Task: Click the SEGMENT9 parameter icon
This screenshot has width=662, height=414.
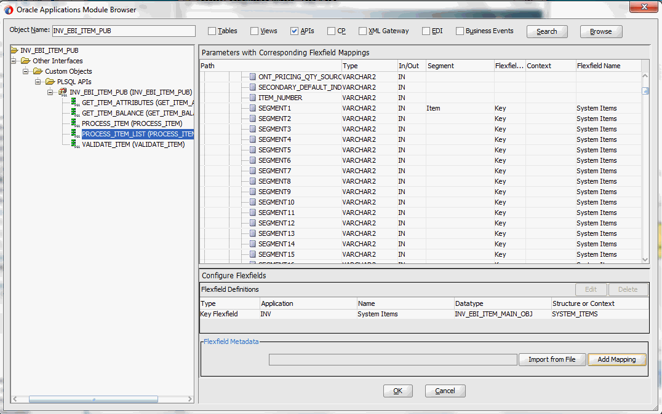Action: coord(252,192)
